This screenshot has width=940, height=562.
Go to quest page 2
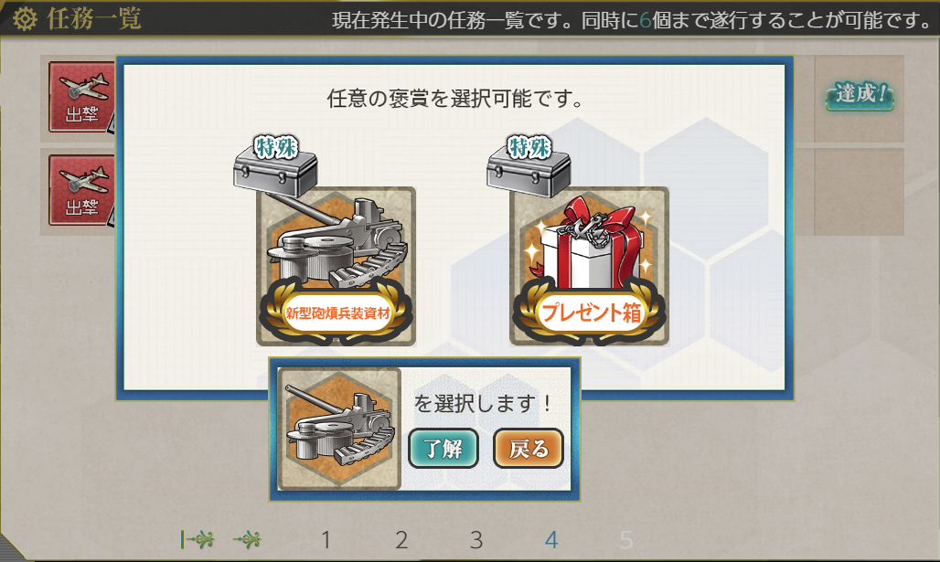(x=401, y=540)
